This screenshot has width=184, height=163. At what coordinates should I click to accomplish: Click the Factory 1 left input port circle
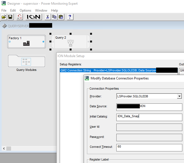tap(10, 42)
